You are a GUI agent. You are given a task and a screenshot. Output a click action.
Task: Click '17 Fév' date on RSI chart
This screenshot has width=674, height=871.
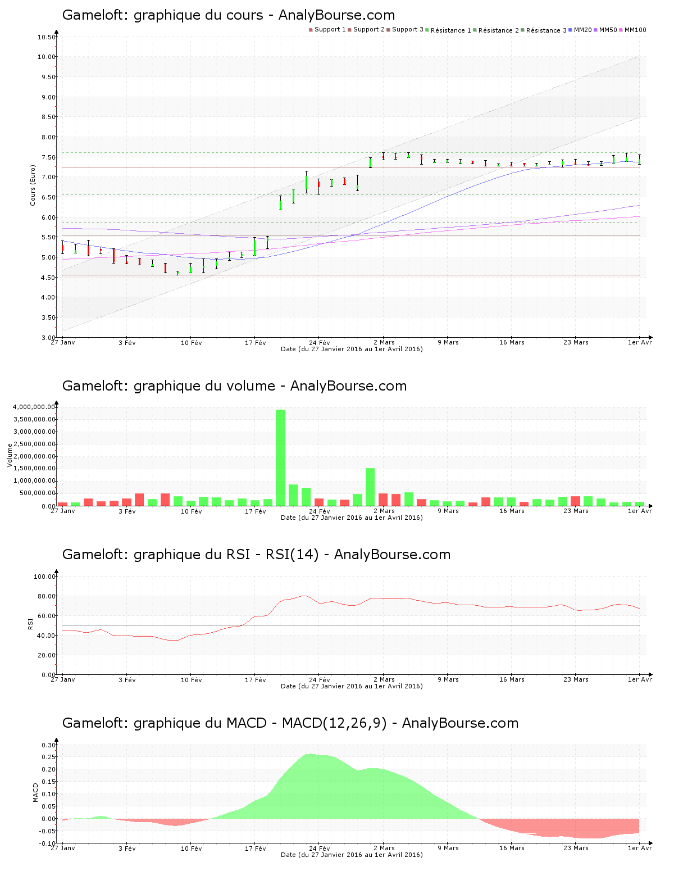point(256,679)
